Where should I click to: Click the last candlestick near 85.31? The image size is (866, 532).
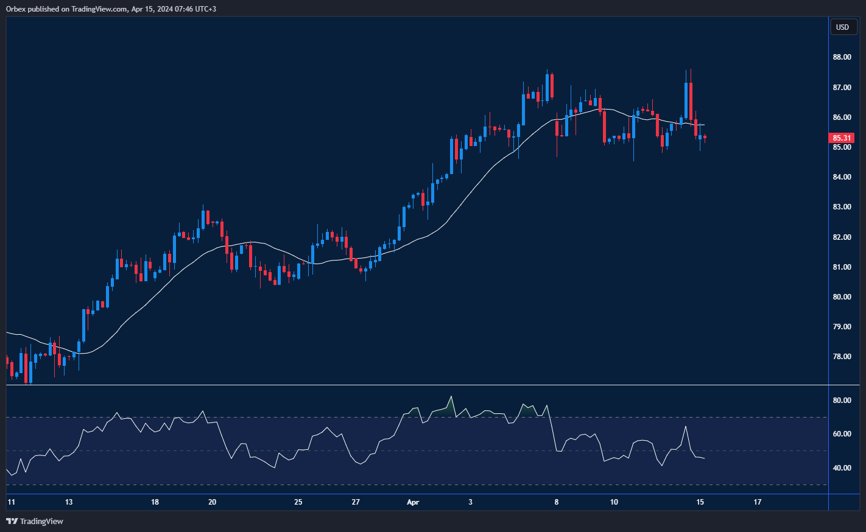click(705, 137)
